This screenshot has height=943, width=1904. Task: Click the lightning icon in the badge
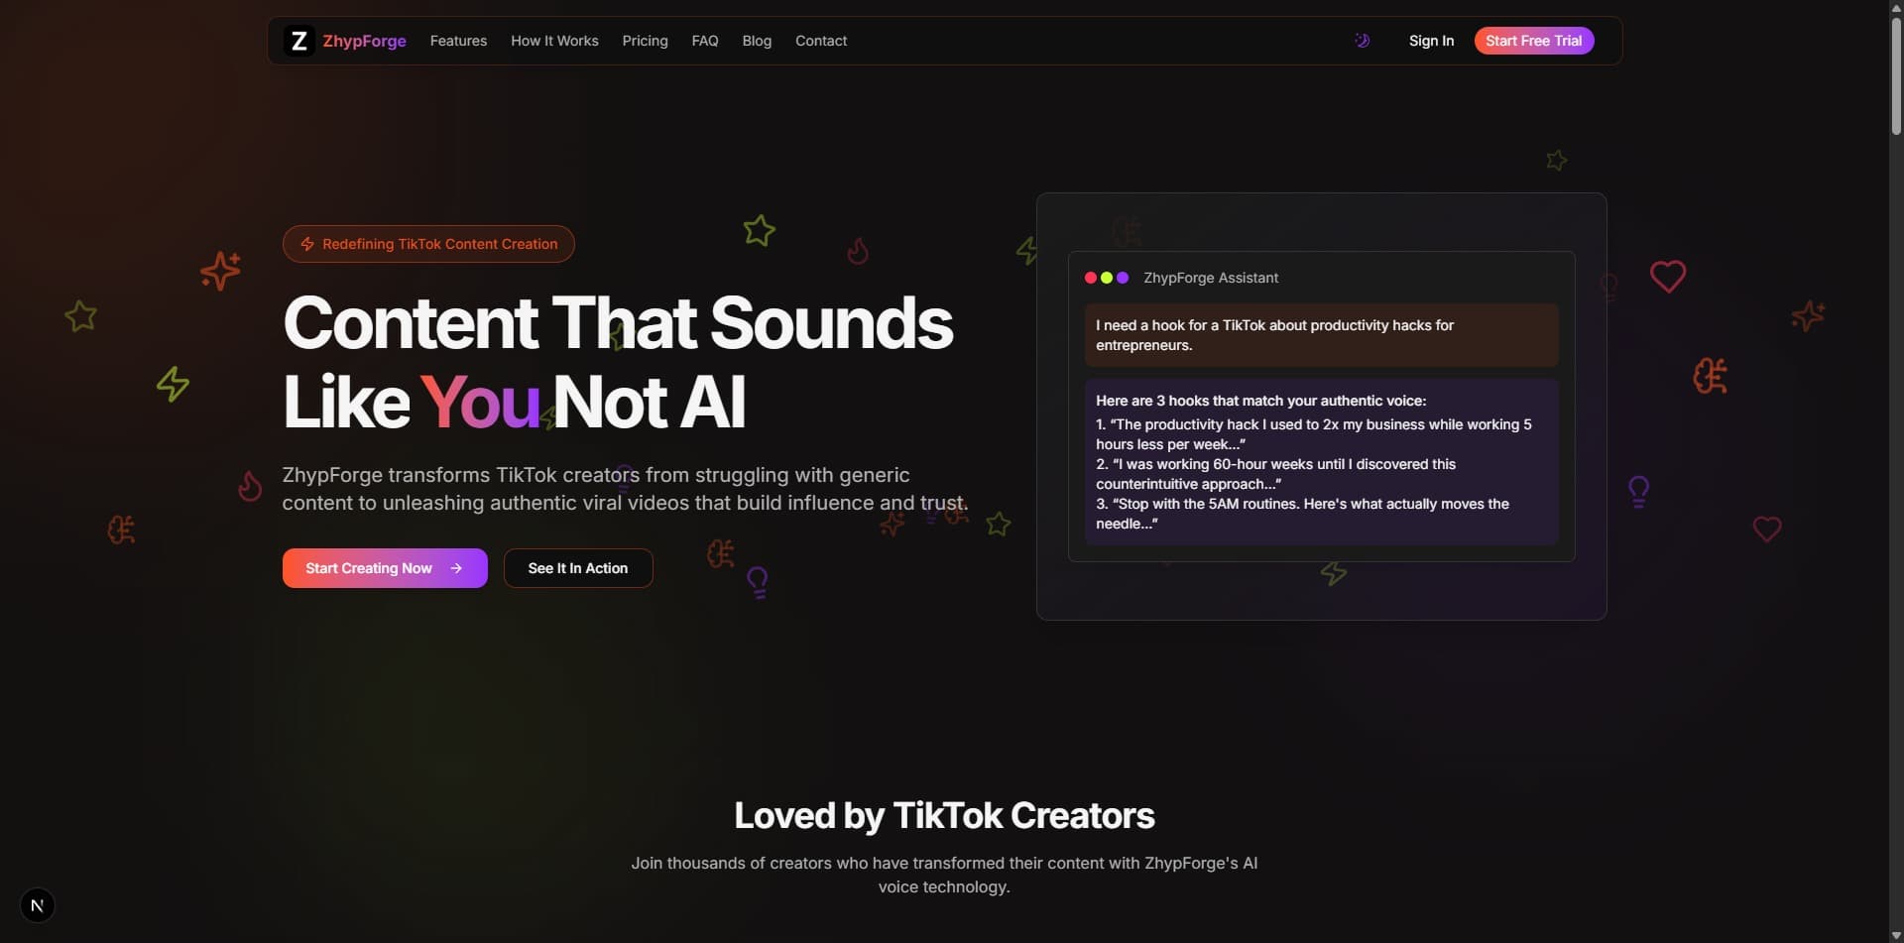pos(307,244)
